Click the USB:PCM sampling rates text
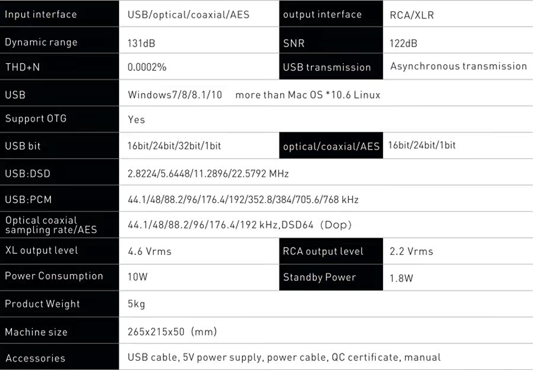 click(243, 200)
